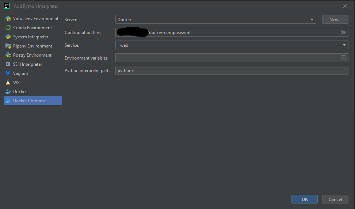
Task: Click the 'Configuration files:' label
Action: point(83,33)
